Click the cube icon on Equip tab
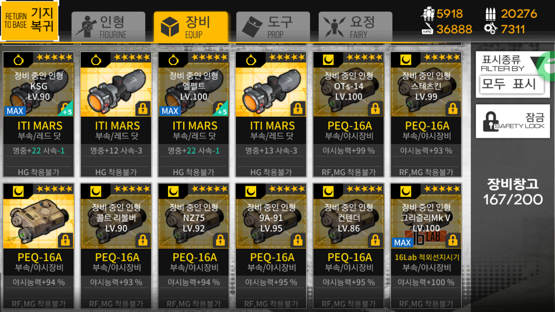The height and width of the screenshot is (312, 555). [170, 27]
